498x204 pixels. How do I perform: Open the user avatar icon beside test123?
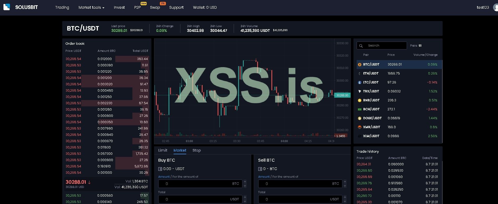click(496, 7)
